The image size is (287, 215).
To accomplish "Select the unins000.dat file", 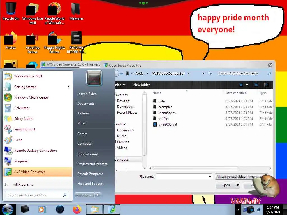I will pyautogui.click(x=168, y=125).
